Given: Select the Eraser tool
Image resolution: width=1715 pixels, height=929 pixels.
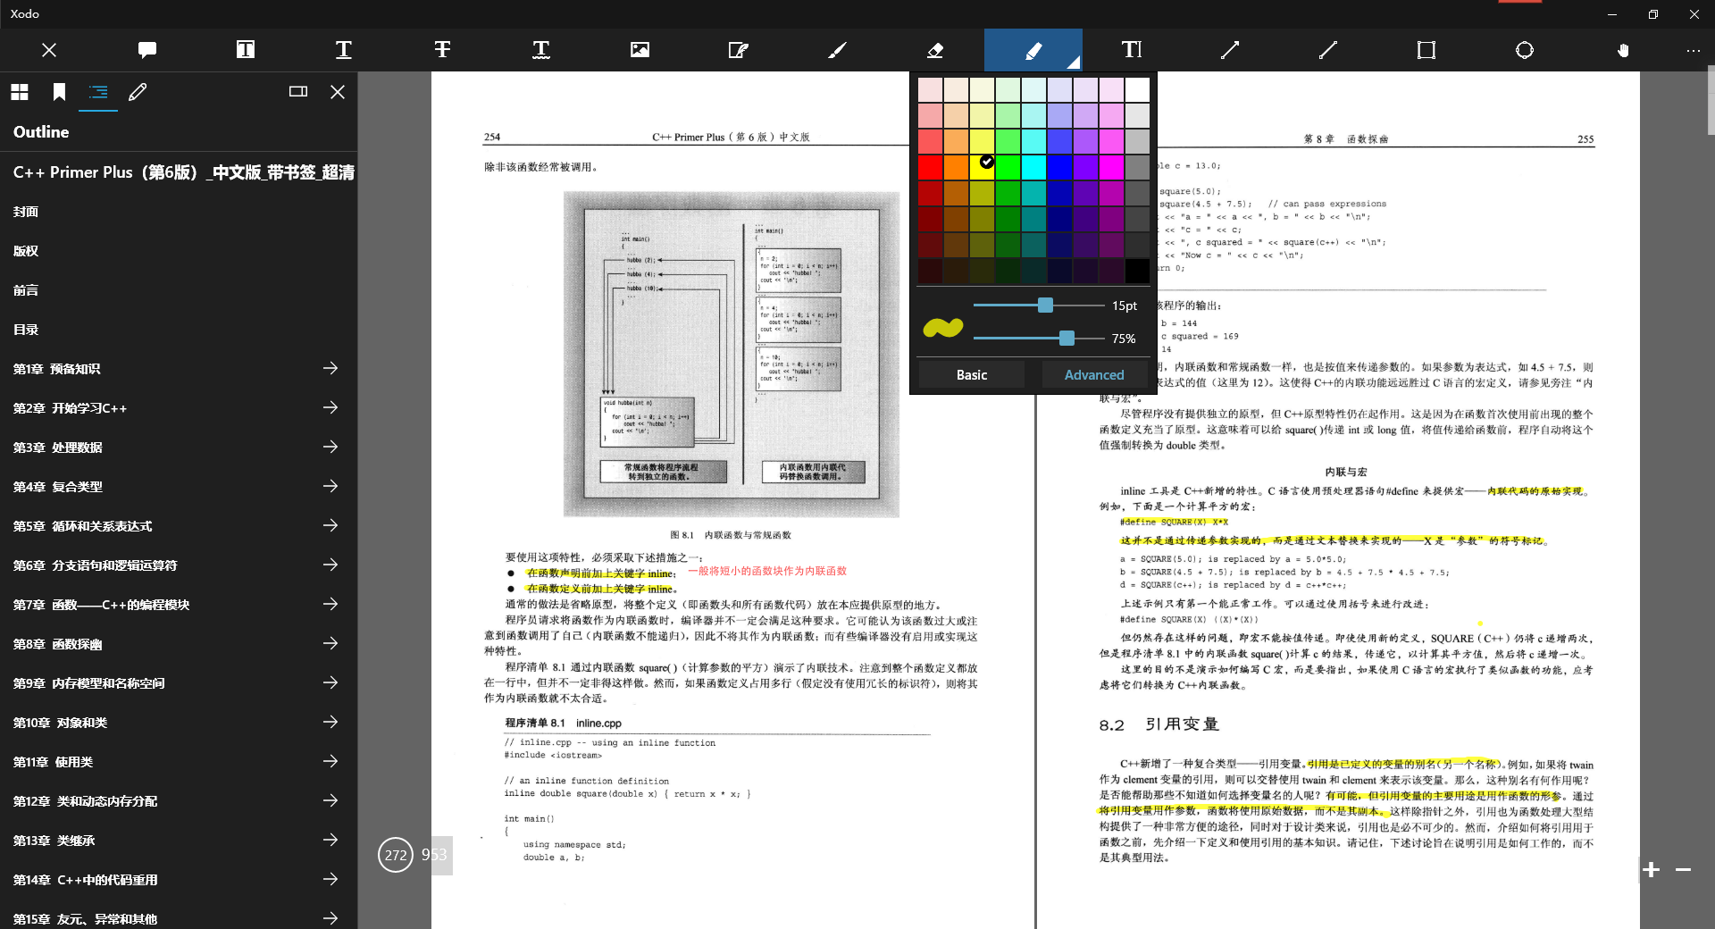Looking at the screenshot, I should click(934, 50).
